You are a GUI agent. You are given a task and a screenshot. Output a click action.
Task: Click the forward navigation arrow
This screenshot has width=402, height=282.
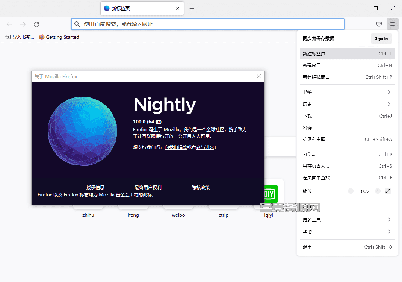(x=23, y=24)
